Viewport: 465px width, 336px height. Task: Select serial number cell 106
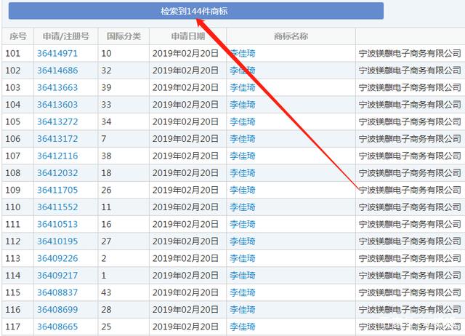13,139
